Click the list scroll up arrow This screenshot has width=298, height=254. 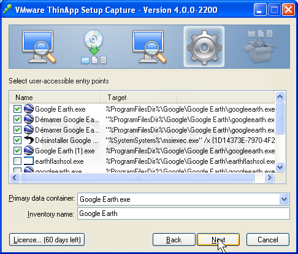(280, 96)
